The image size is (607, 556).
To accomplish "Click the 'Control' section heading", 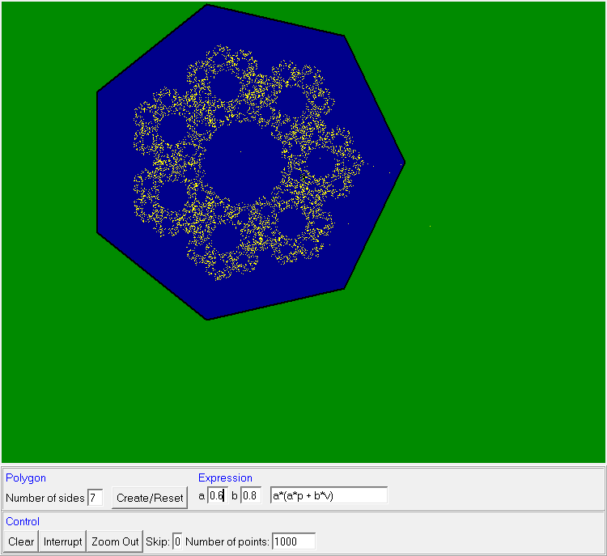I will pyautogui.click(x=23, y=521).
